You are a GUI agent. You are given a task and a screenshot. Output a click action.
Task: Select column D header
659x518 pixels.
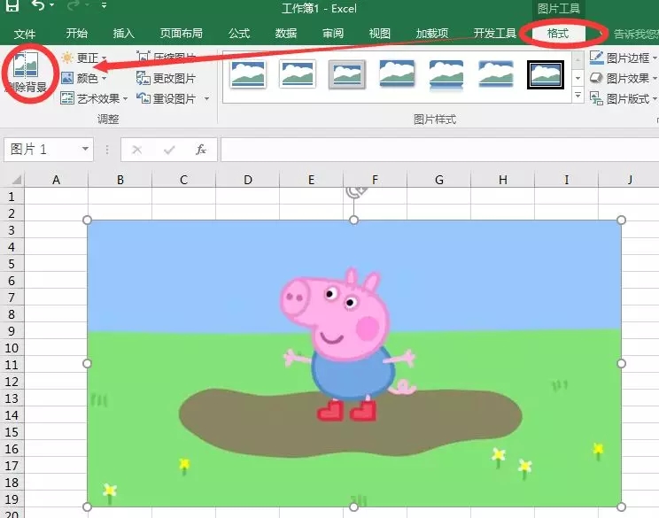coord(247,180)
